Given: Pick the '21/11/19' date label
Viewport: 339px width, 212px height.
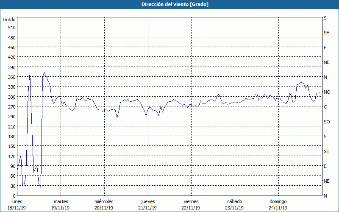Looking at the screenshot, I should pyautogui.click(x=147, y=208).
